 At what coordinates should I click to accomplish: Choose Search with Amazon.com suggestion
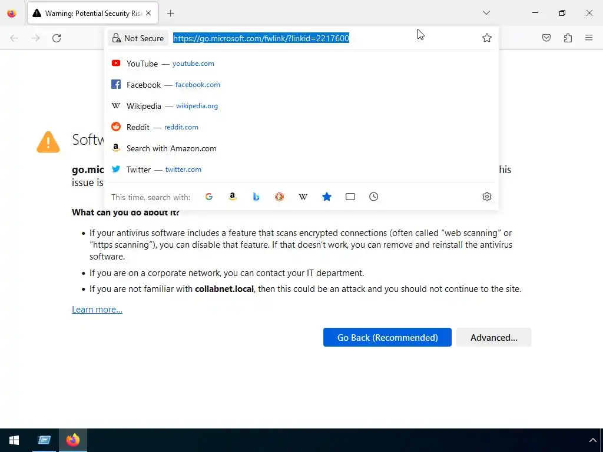click(301, 148)
